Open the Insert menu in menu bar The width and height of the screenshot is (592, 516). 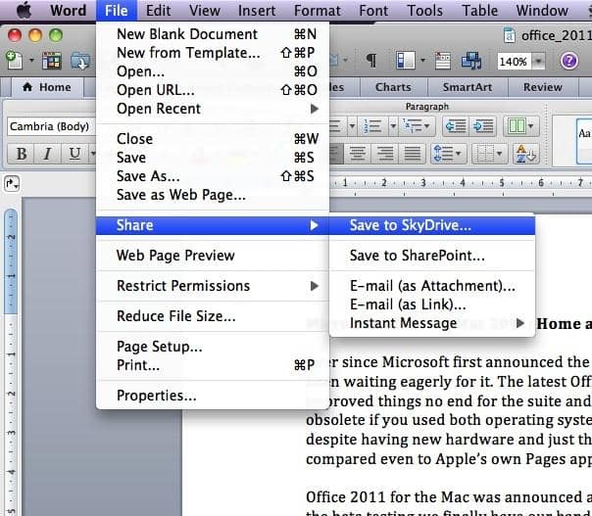(257, 11)
